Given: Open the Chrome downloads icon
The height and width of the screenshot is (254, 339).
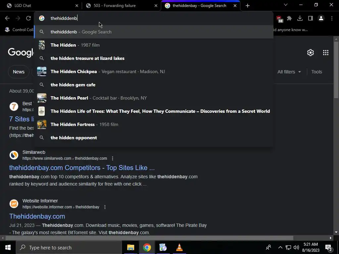Looking at the screenshot, I should [x=300, y=19].
